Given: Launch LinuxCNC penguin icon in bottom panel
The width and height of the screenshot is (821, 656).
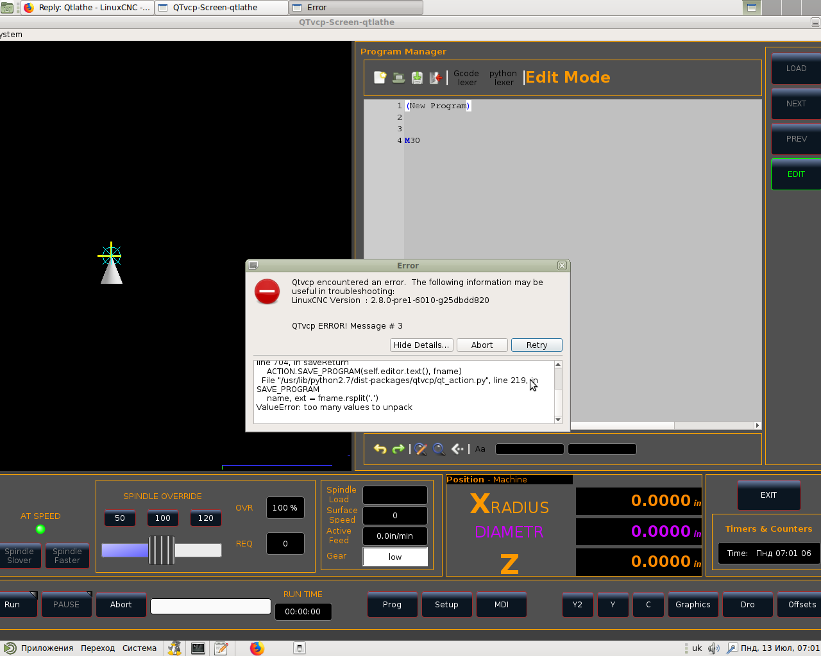Looking at the screenshot, I should click(x=174, y=648).
